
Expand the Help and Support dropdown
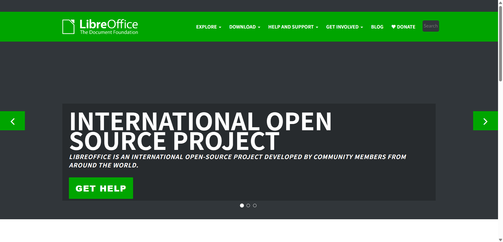[293, 27]
